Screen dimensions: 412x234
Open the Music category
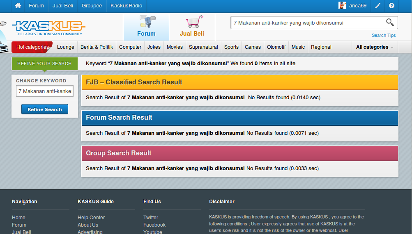[x=298, y=47]
